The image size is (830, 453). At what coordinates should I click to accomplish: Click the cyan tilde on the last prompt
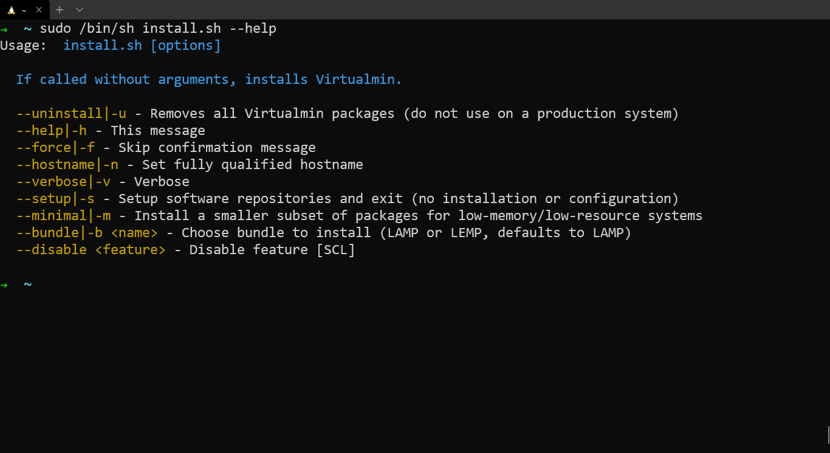[x=27, y=285]
